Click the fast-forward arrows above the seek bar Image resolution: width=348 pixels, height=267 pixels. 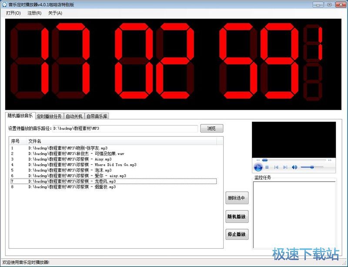coord(329,159)
